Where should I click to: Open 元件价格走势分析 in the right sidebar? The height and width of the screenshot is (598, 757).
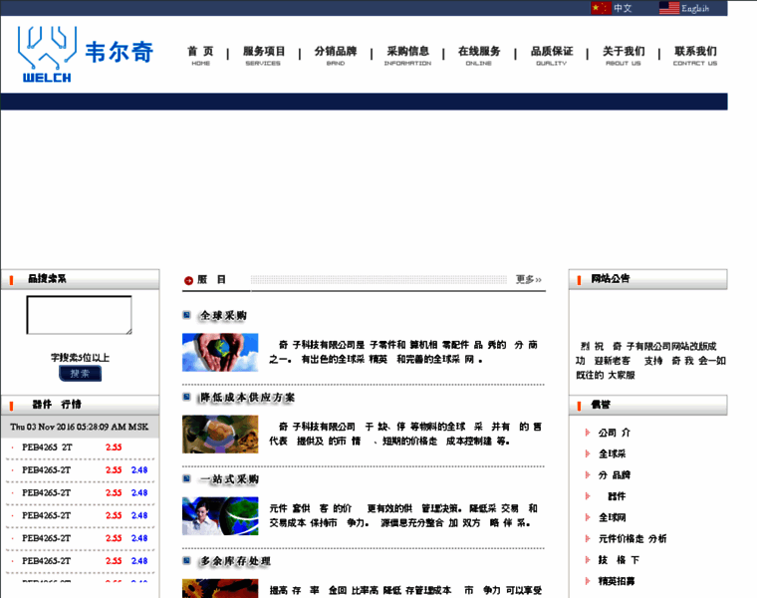[x=632, y=538]
